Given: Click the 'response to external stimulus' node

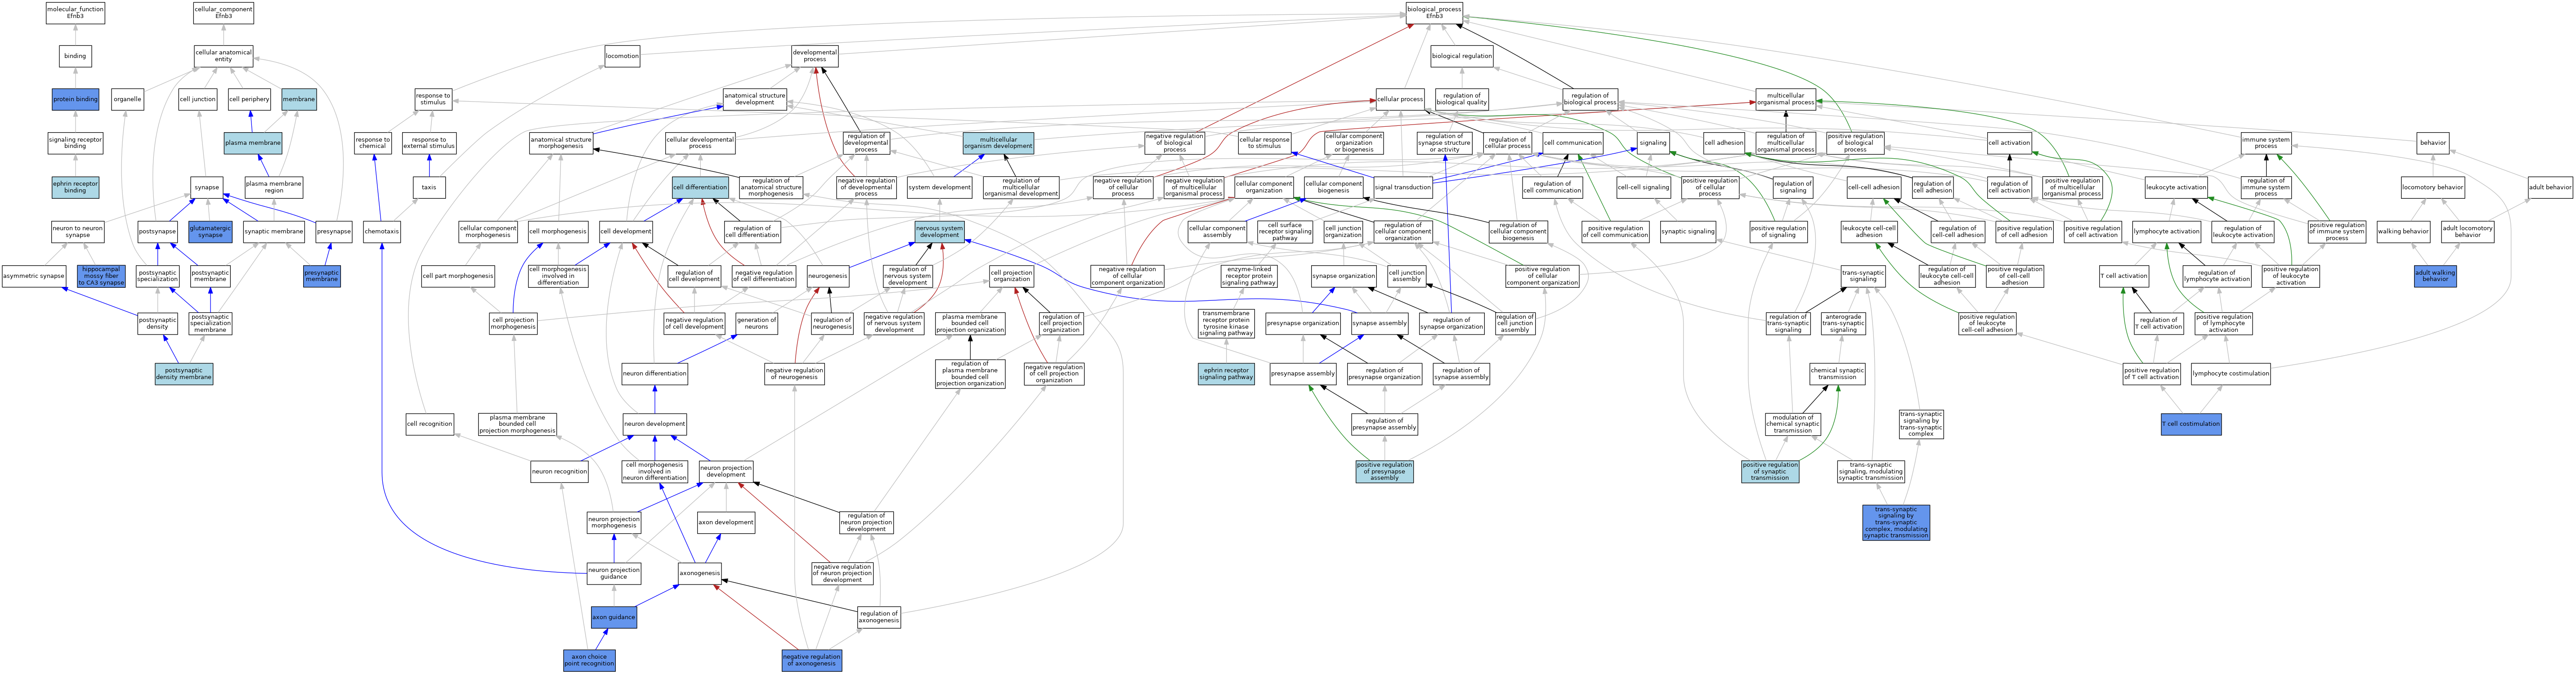Looking at the screenshot, I should [429, 143].
